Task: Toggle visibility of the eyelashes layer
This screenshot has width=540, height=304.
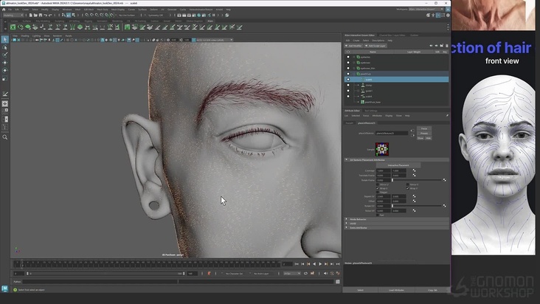Action: [348, 57]
